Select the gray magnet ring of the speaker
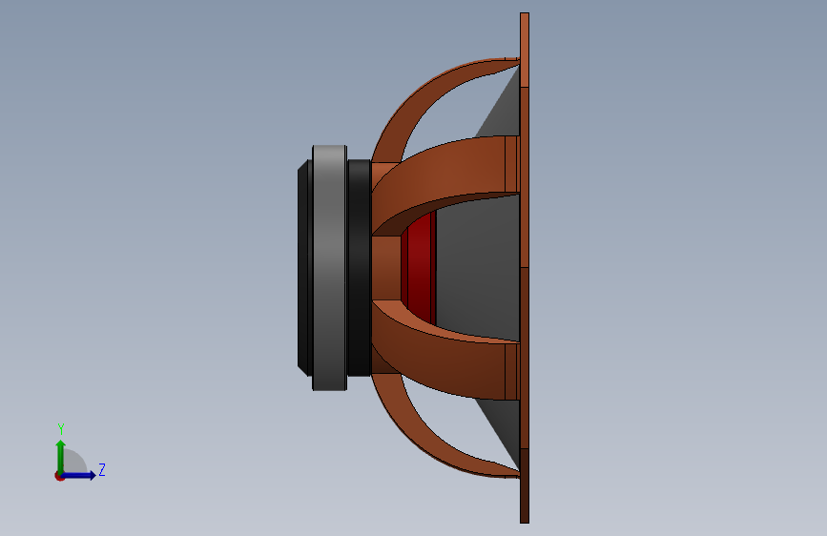 point(330,268)
